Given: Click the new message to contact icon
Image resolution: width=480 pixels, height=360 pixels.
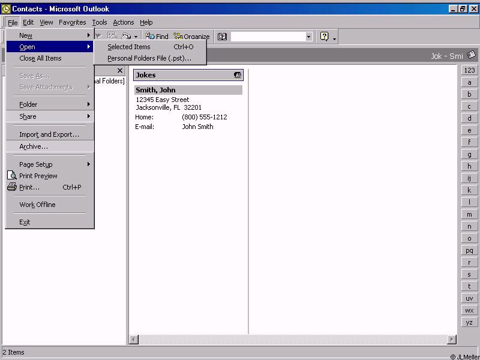Looking at the screenshot, I should [x=111, y=36].
